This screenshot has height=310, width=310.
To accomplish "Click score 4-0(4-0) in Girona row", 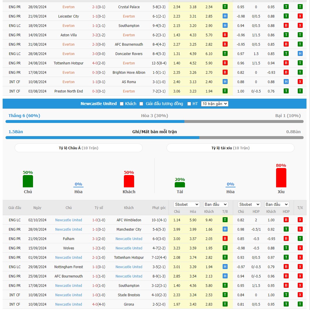I will tap(99, 304).
